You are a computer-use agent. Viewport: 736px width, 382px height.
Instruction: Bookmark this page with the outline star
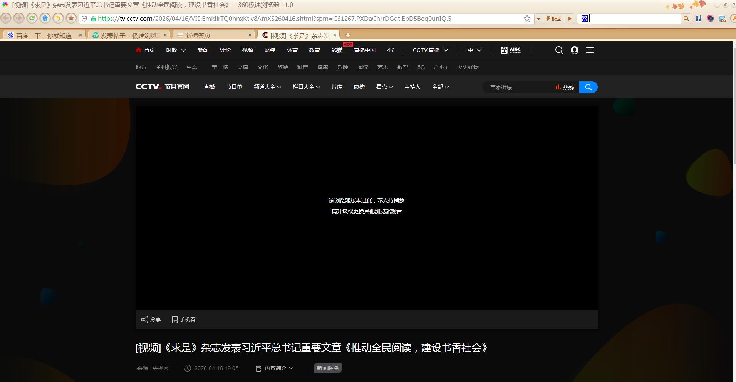tap(527, 19)
